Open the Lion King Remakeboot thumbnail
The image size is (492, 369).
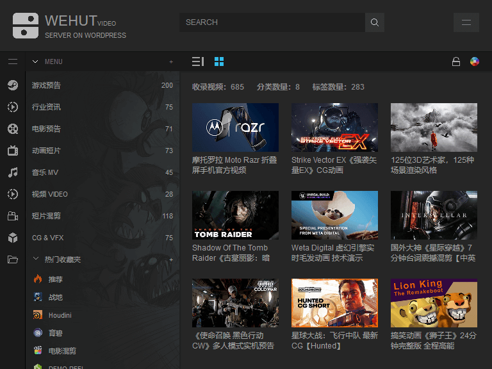[x=434, y=303]
